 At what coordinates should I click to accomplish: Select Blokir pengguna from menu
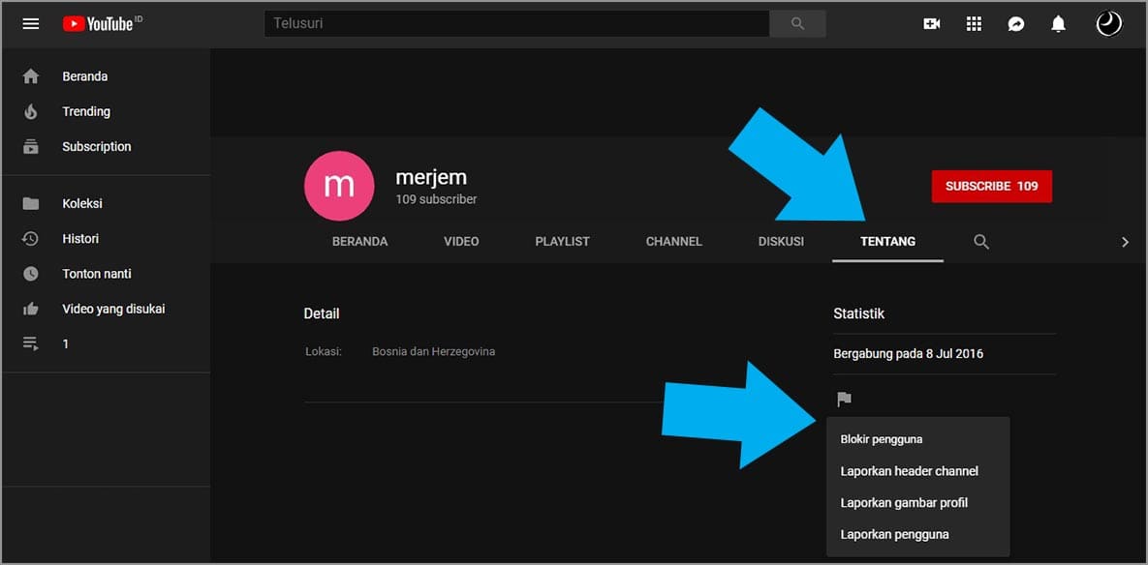(x=882, y=439)
